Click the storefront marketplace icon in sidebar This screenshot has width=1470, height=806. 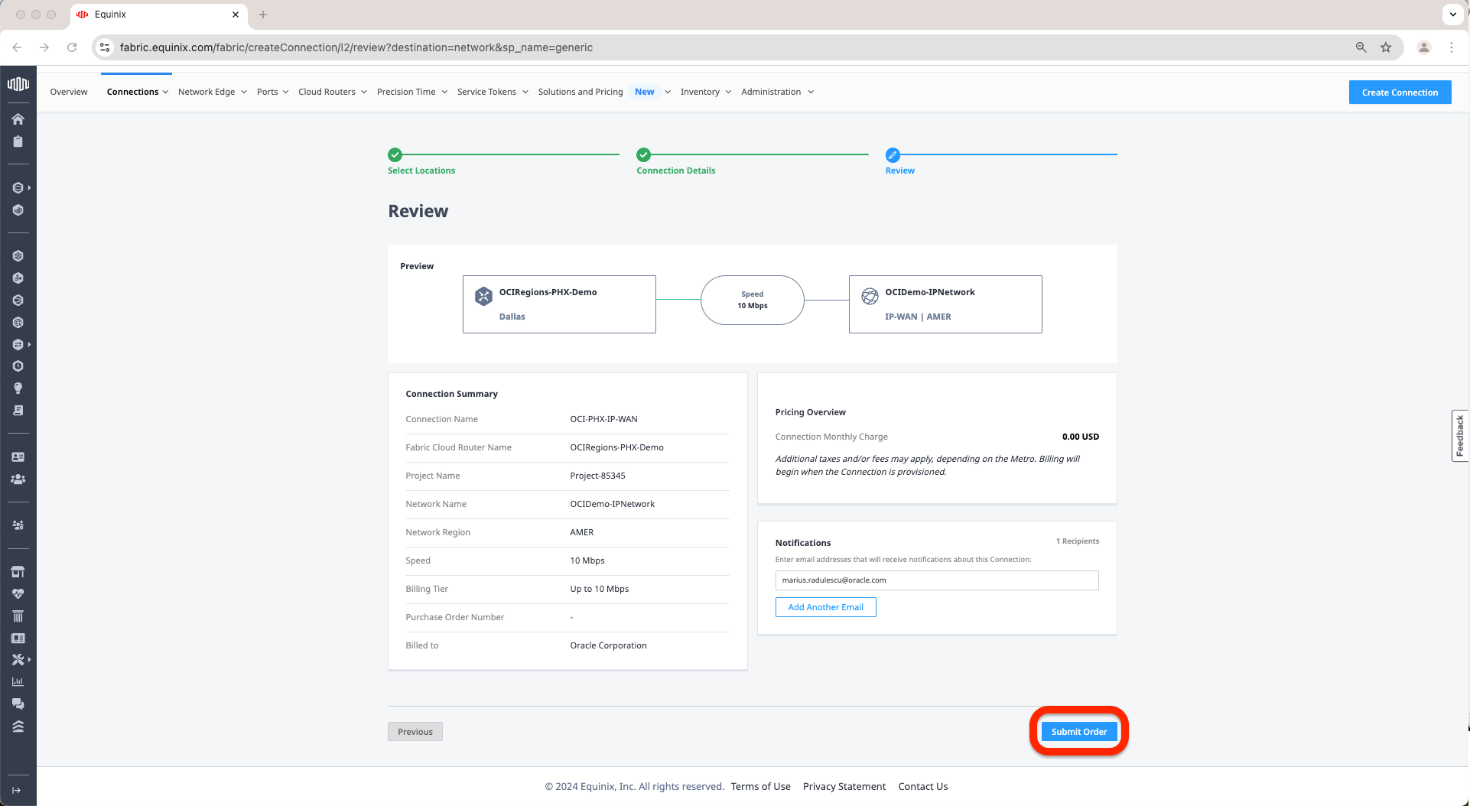(x=18, y=572)
